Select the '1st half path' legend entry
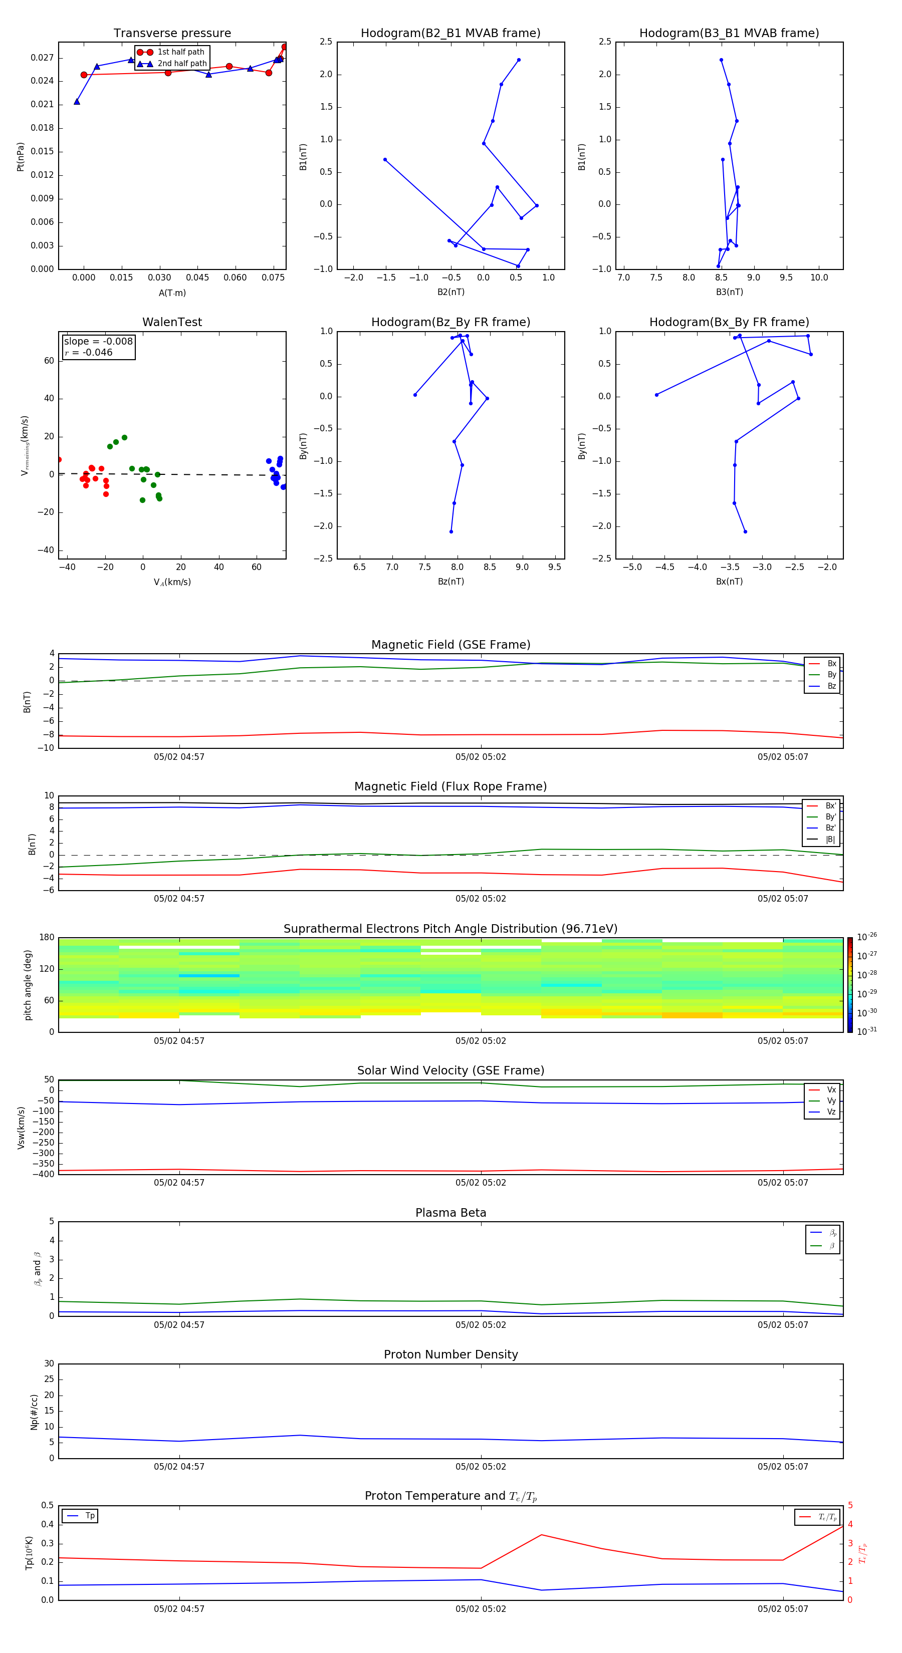902x1653 pixels. [x=171, y=52]
